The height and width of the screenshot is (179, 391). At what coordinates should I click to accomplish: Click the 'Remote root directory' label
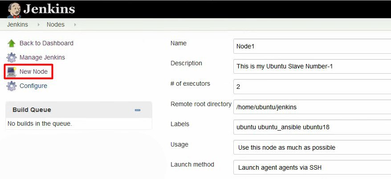click(x=201, y=104)
